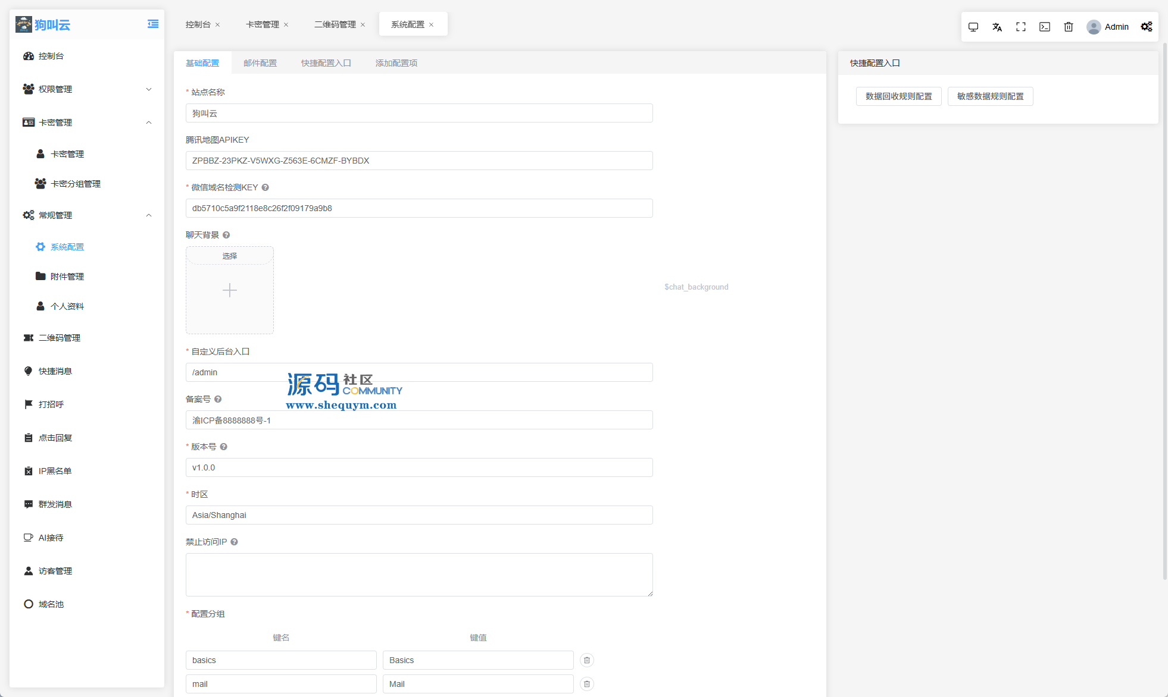This screenshot has height=697, width=1168.
Task: Click the 站点名称 input field
Action: [419, 113]
